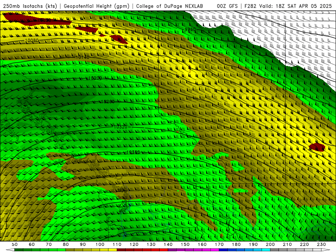Click the 60 value on the color scale
Screen dimensions: 336x252
(x=31, y=244)
